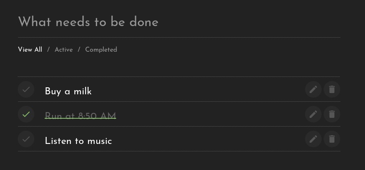Select the 'Buy a milk' task text
The width and height of the screenshot is (365, 170).
tap(68, 91)
